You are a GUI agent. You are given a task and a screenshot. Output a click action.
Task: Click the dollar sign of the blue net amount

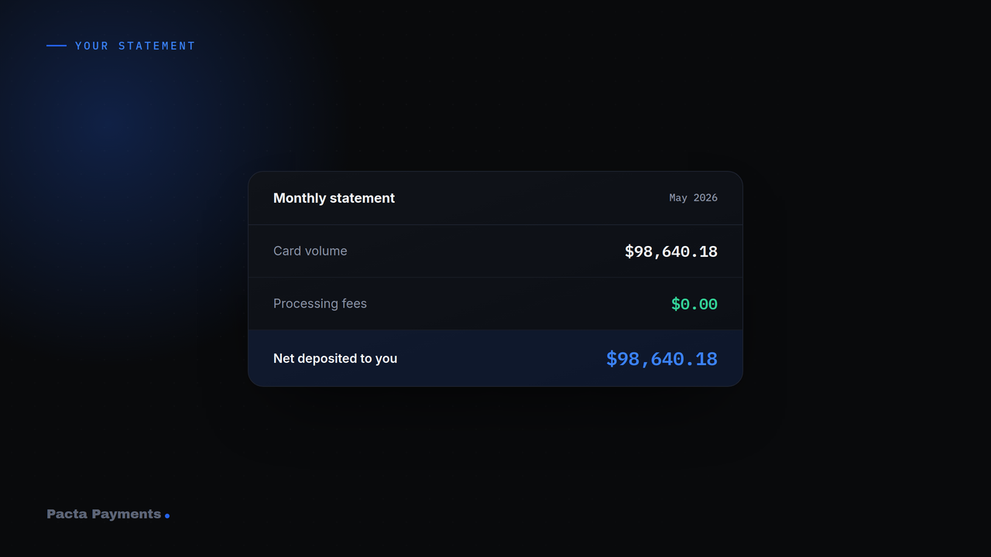pyautogui.click(x=612, y=359)
